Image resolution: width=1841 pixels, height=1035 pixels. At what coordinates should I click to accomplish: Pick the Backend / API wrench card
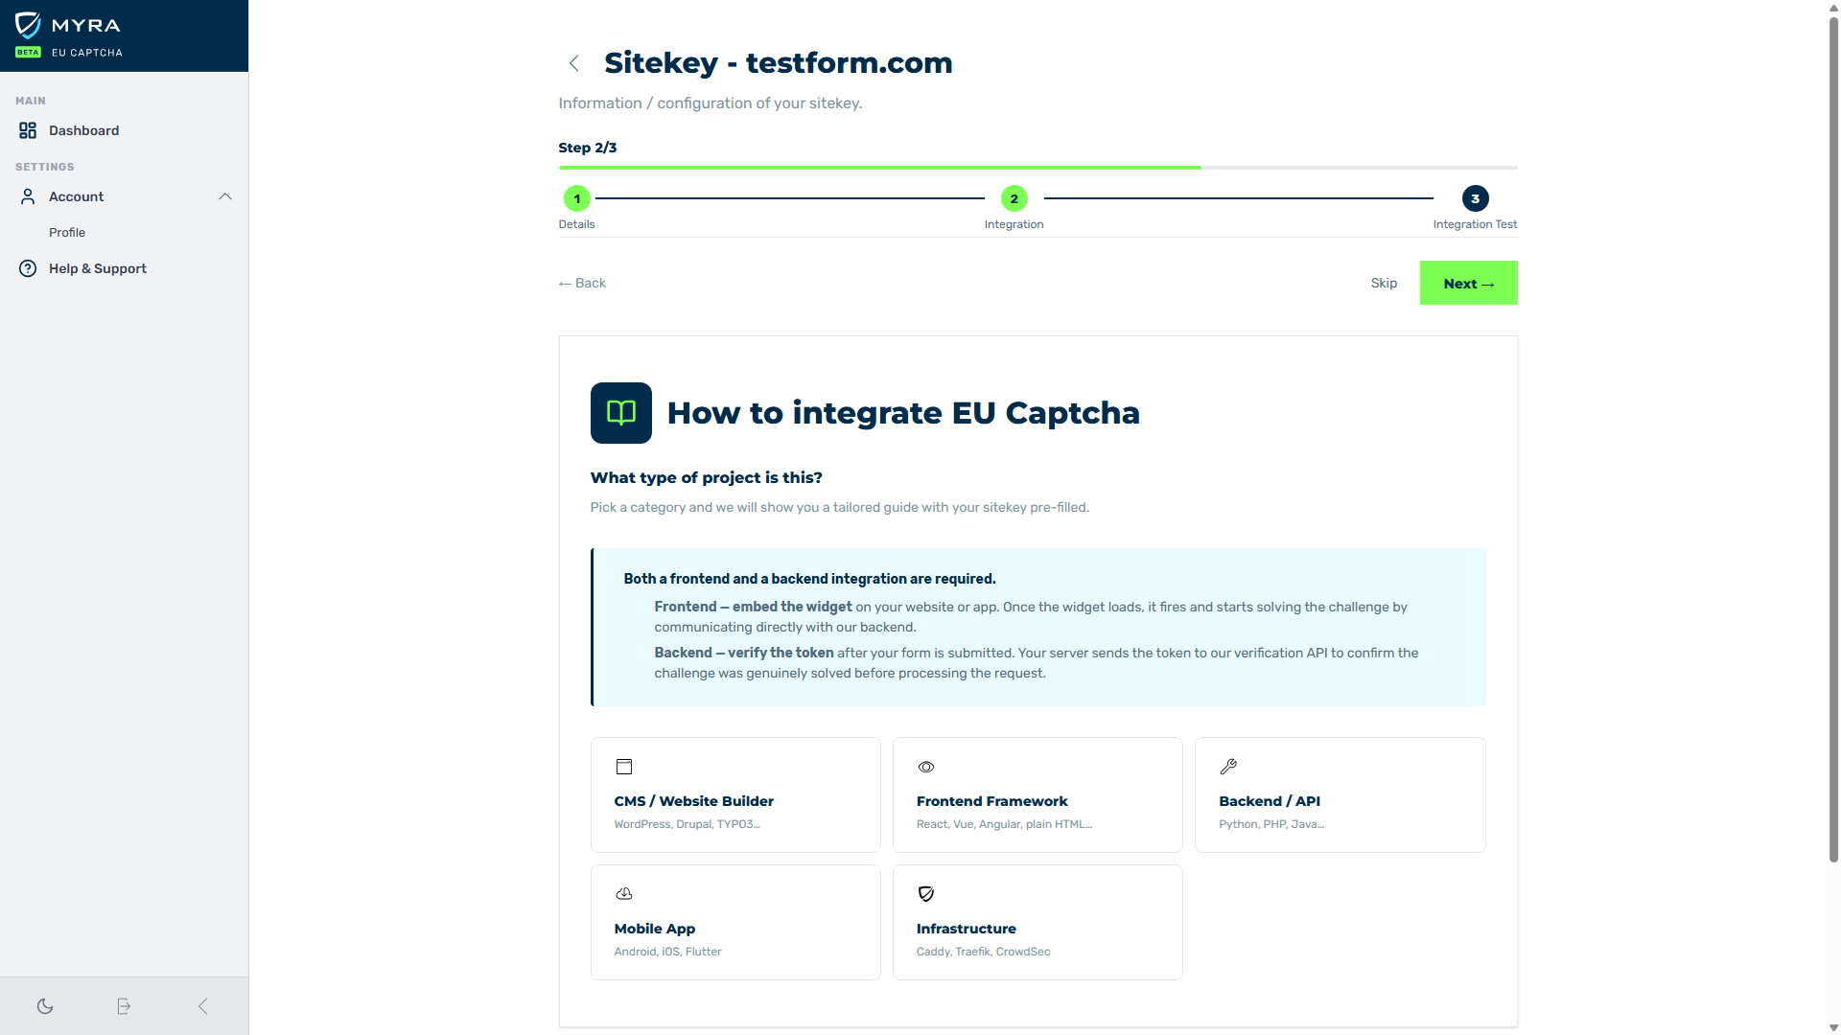tap(1340, 794)
